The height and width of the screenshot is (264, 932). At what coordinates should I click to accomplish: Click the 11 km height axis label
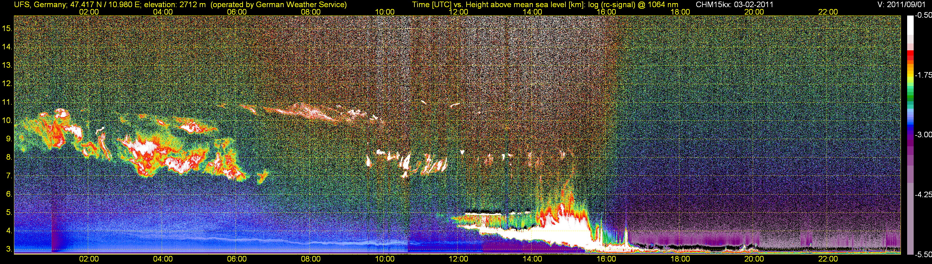pos(7,102)
